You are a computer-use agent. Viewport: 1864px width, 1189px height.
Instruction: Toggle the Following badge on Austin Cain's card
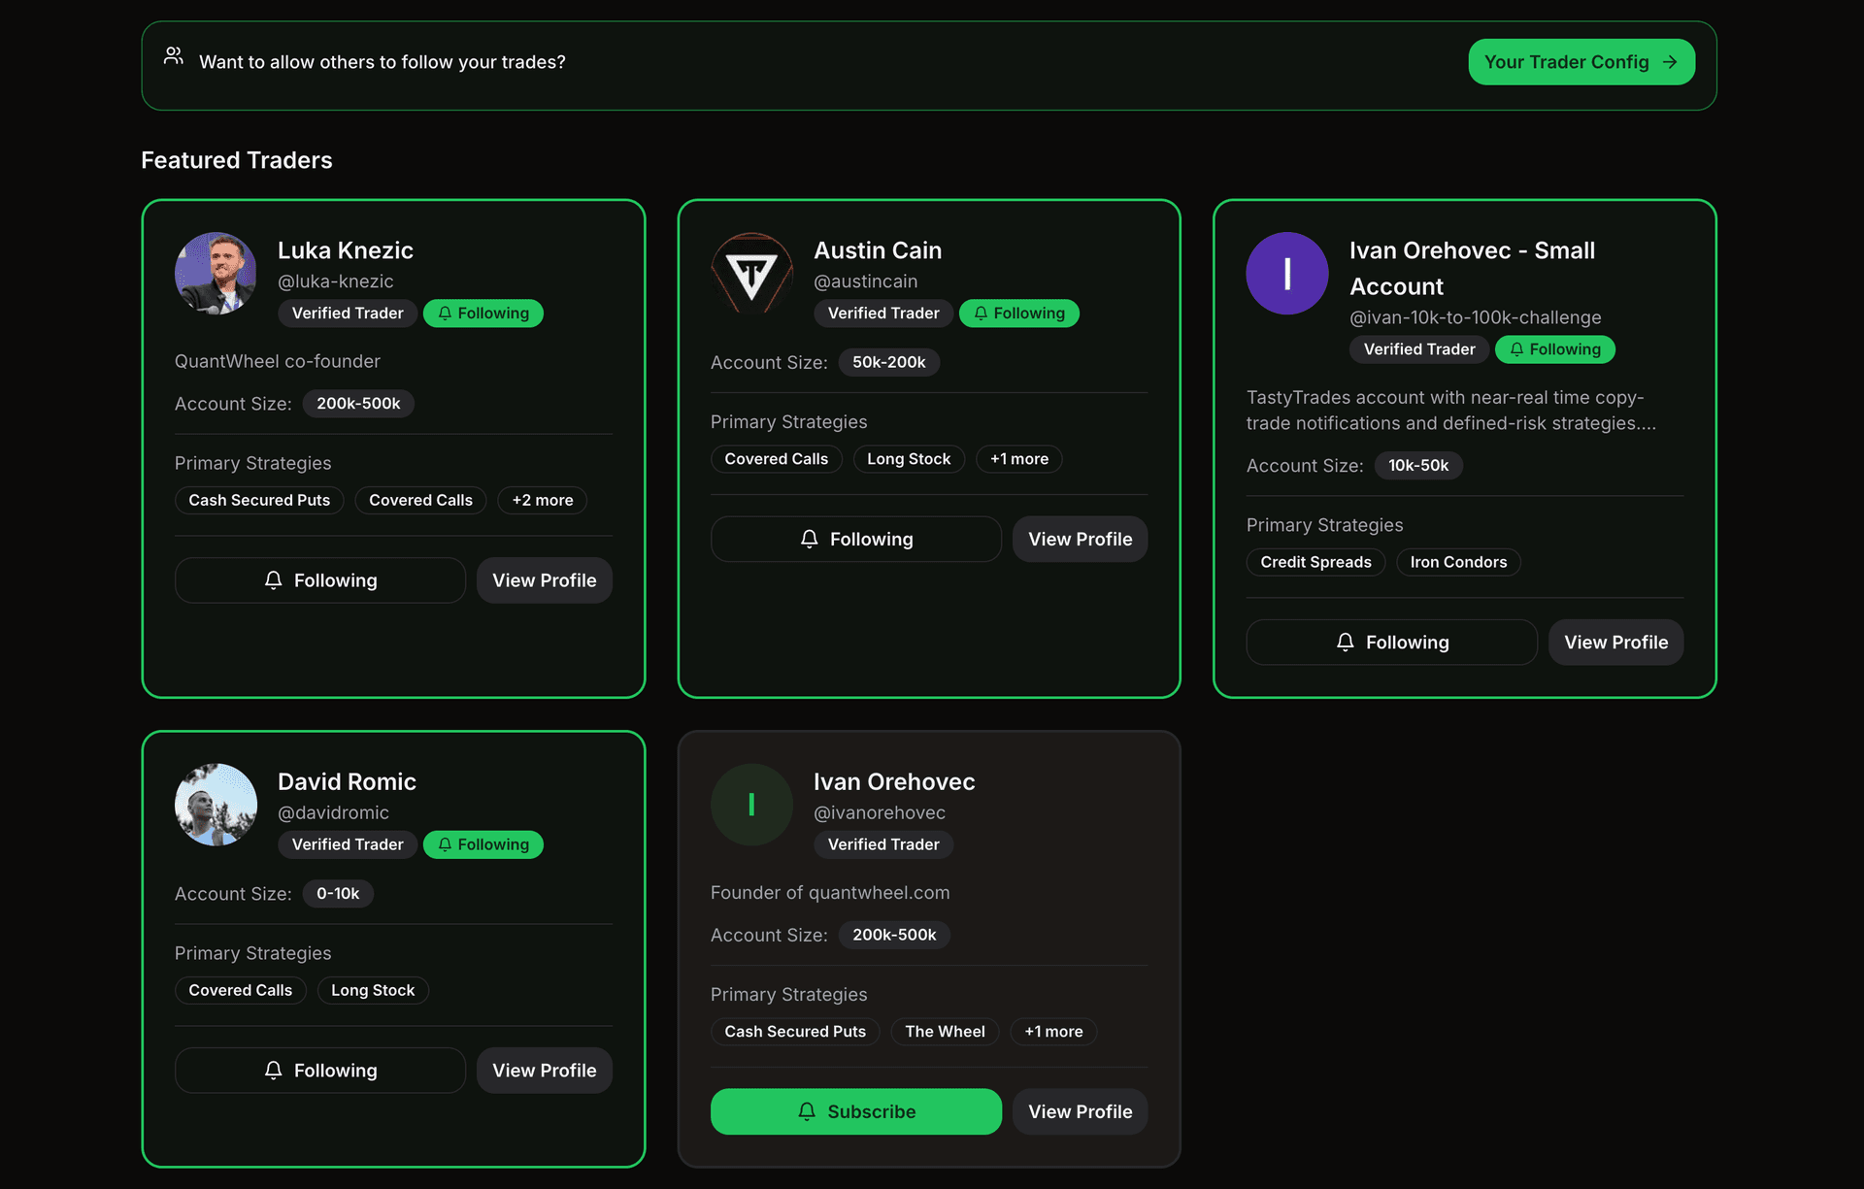[x=1018, y=313]
